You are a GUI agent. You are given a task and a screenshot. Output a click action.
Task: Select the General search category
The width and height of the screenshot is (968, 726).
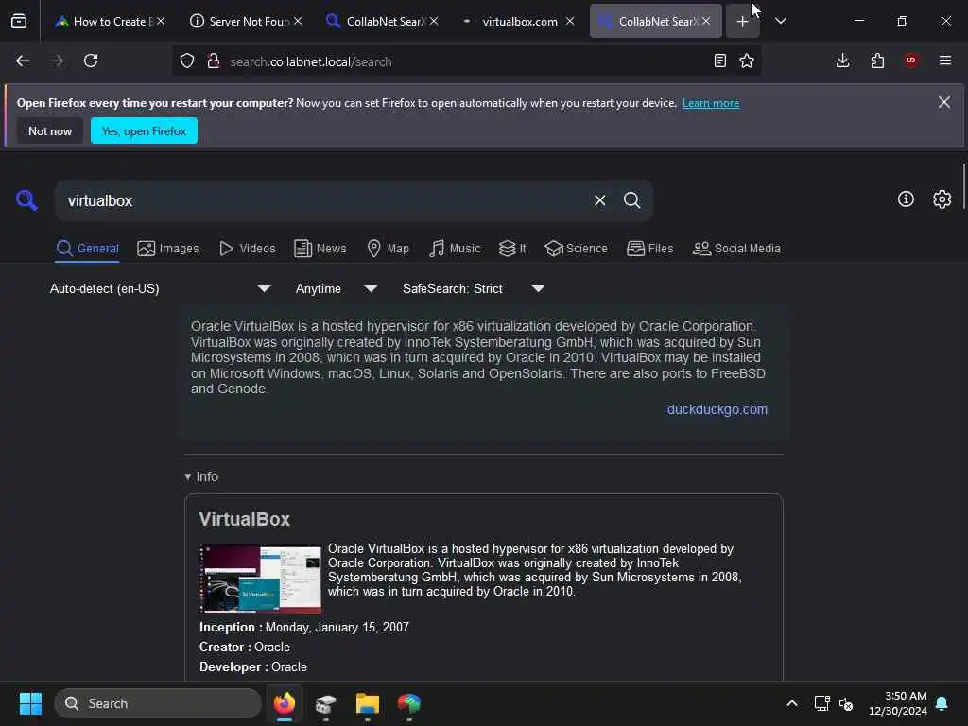[87, 249]
